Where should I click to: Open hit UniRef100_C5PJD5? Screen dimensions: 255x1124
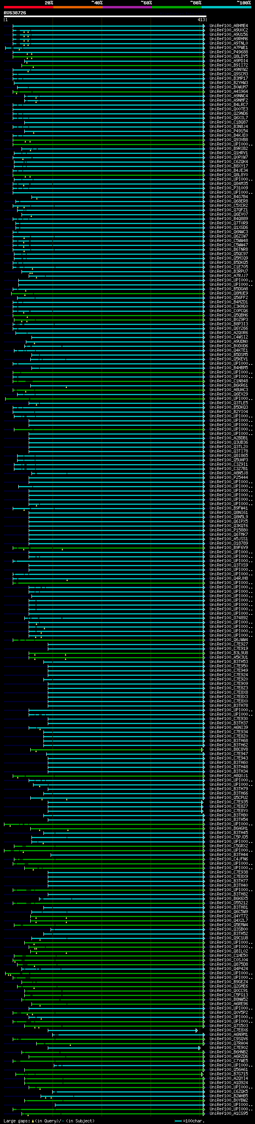(228, 837)
